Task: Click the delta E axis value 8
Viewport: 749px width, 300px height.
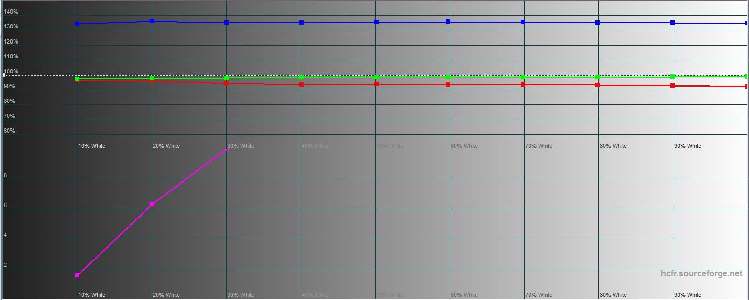Action: (5, 176)
